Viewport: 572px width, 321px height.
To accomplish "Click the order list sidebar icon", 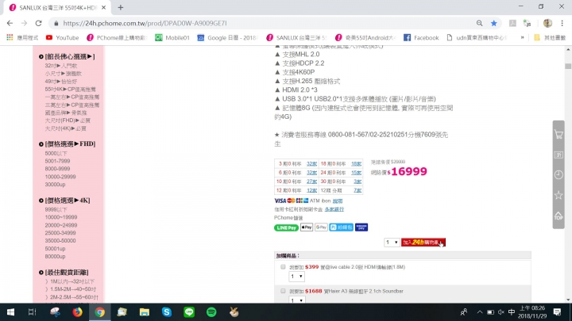I will (x=558, y=155).
